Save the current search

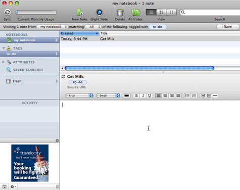(228, 27)
